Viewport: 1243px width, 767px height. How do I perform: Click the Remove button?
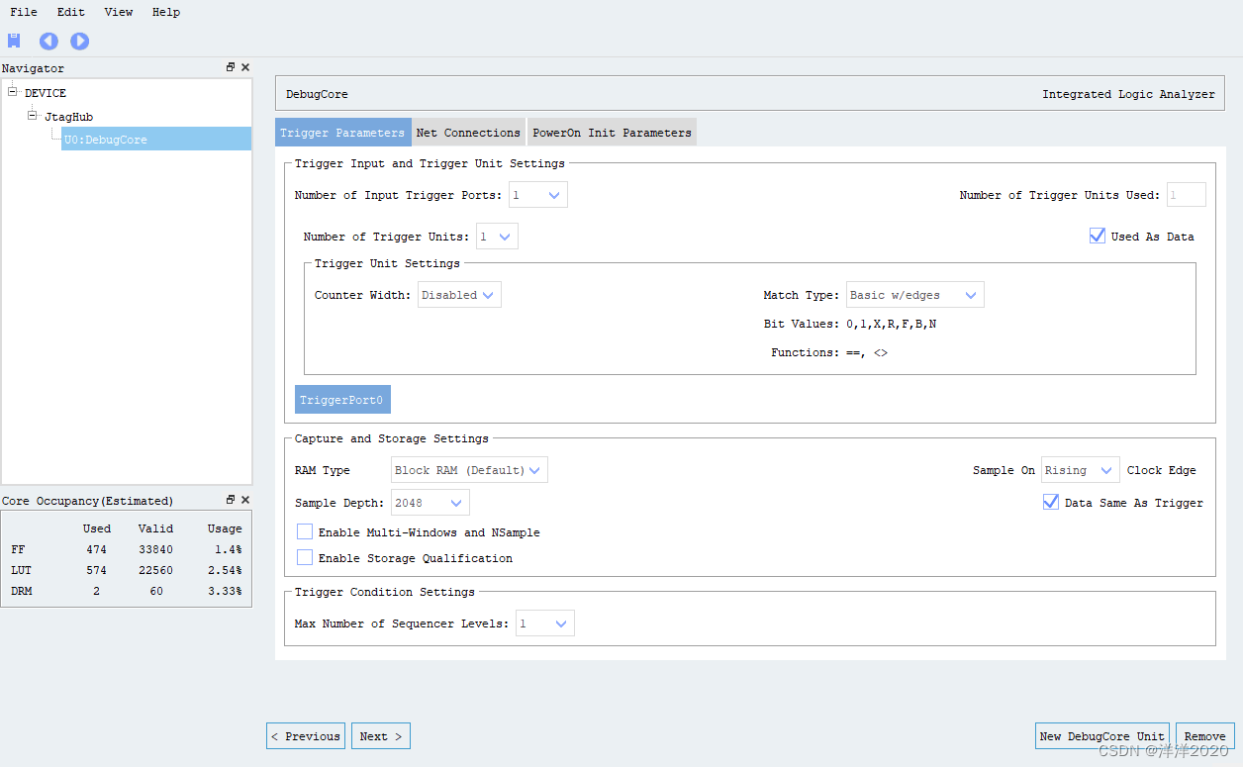pos(1204,736)
